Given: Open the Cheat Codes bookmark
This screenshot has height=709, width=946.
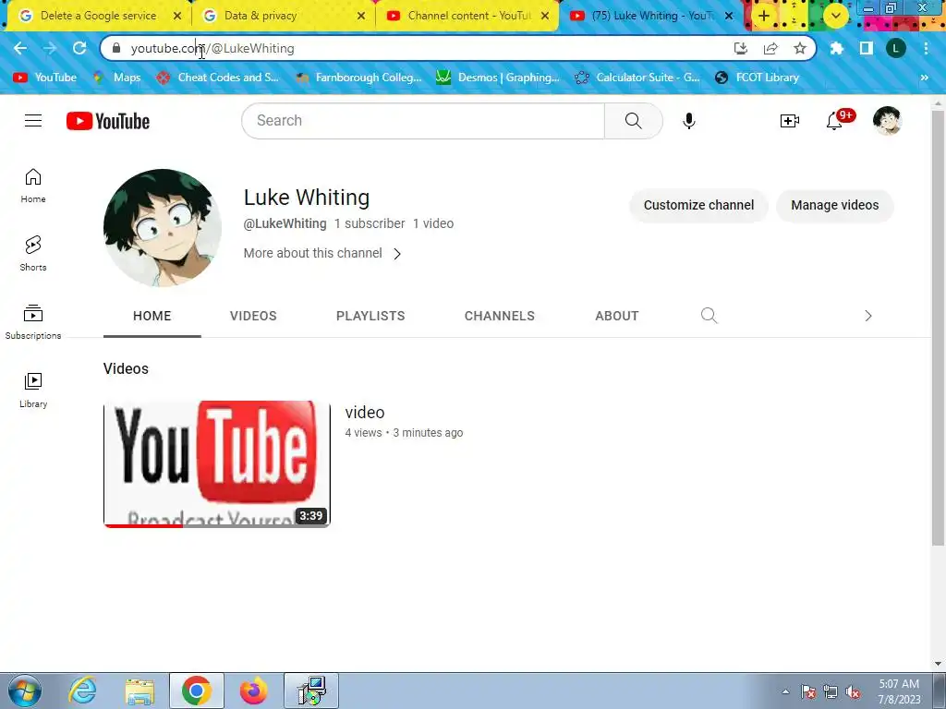Looking at the screenshot, I should 218,78.
